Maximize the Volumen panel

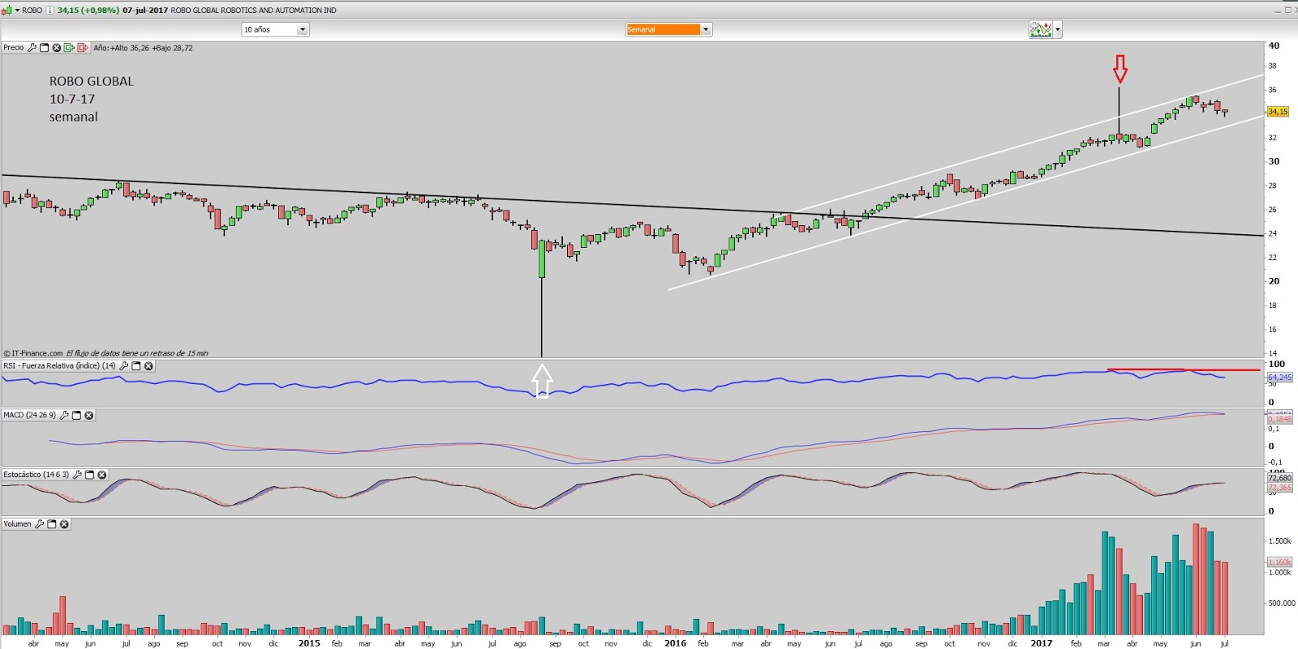52,524
